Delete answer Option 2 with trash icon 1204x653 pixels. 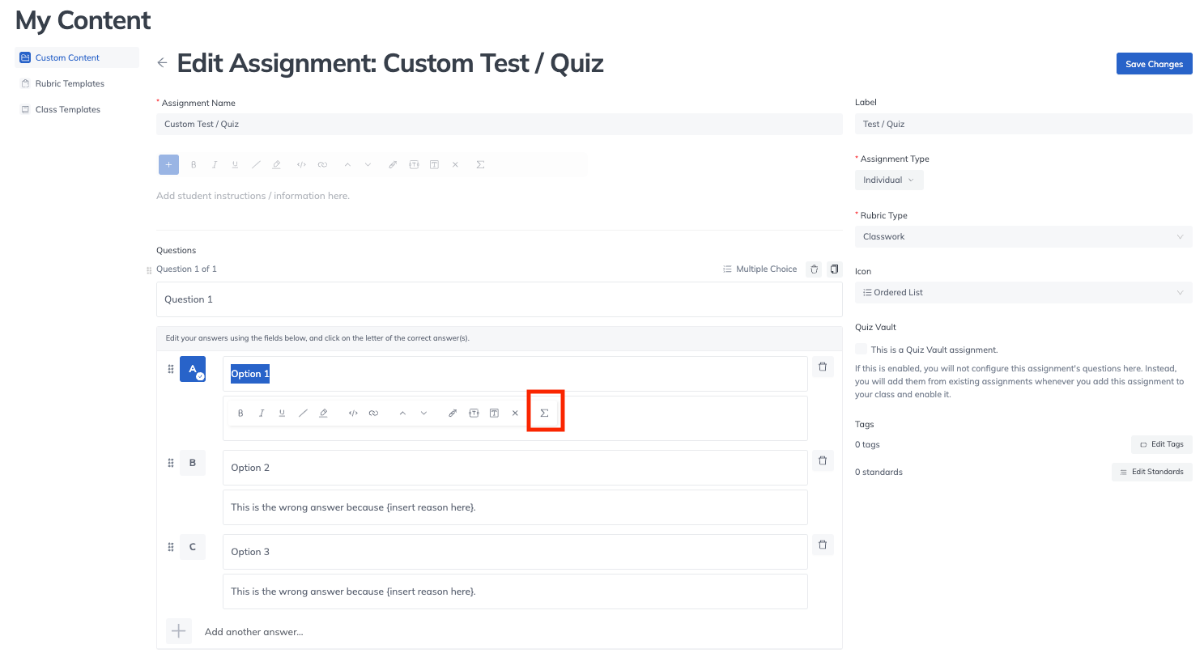click(822, 460)
